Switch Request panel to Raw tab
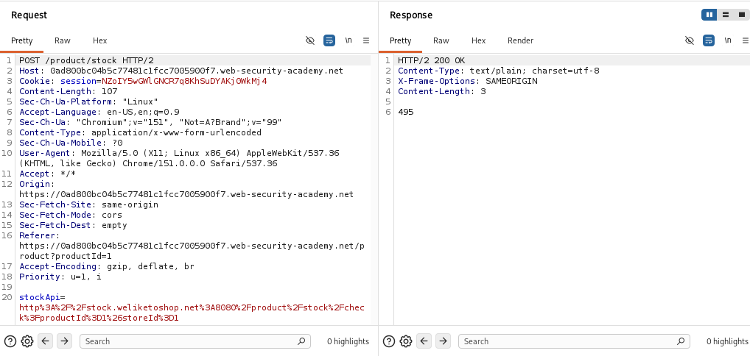Viewport: 750px width, 356px height. (x=62, y=40)
